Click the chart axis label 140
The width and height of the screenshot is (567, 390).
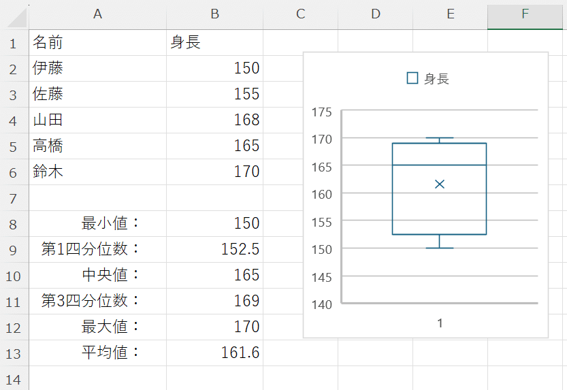click(x=322, y=305)
